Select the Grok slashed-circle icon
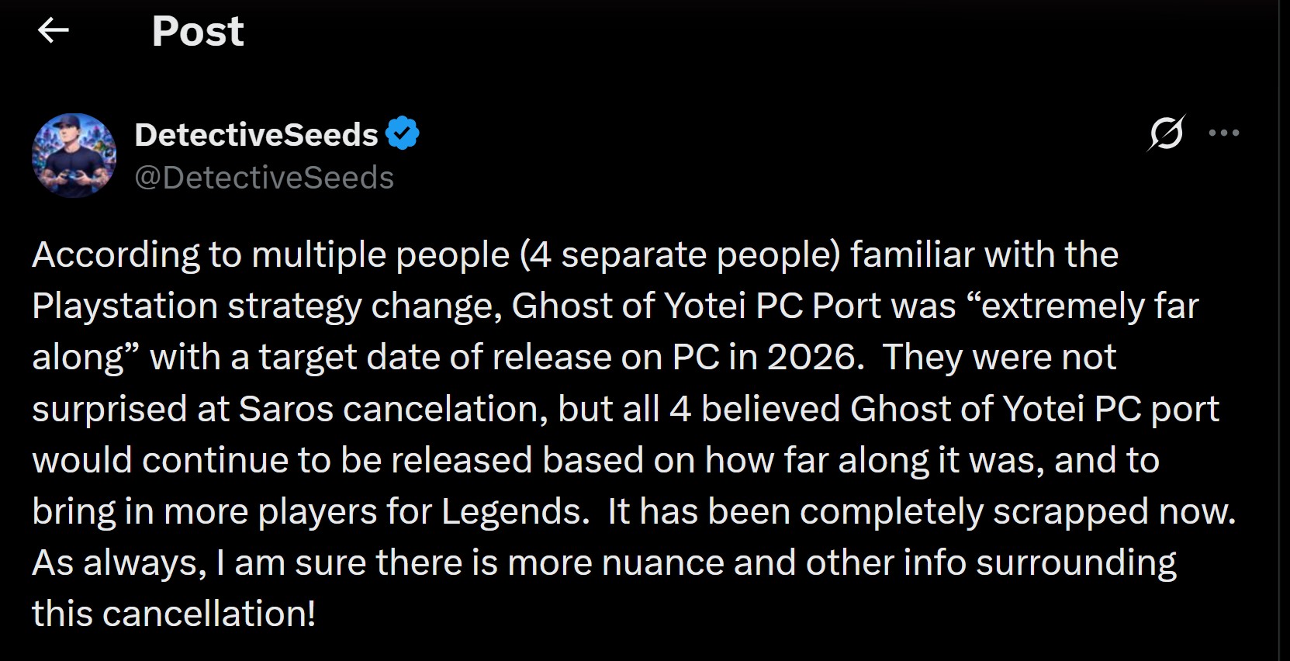Image resolution: width=1290 pixels, height=661 pixels. click(x=1167, y=133)
